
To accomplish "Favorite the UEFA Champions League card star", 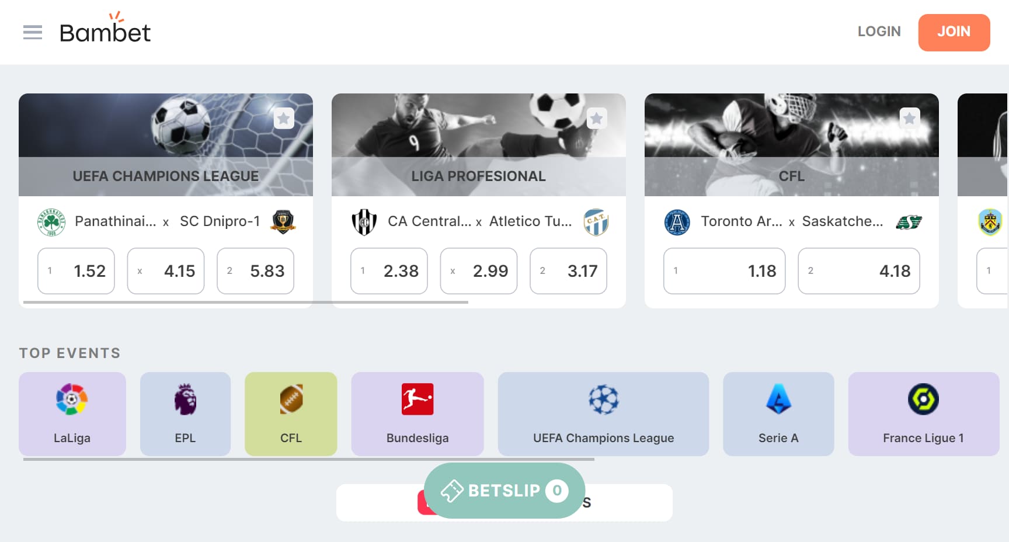I will (284, 119).
